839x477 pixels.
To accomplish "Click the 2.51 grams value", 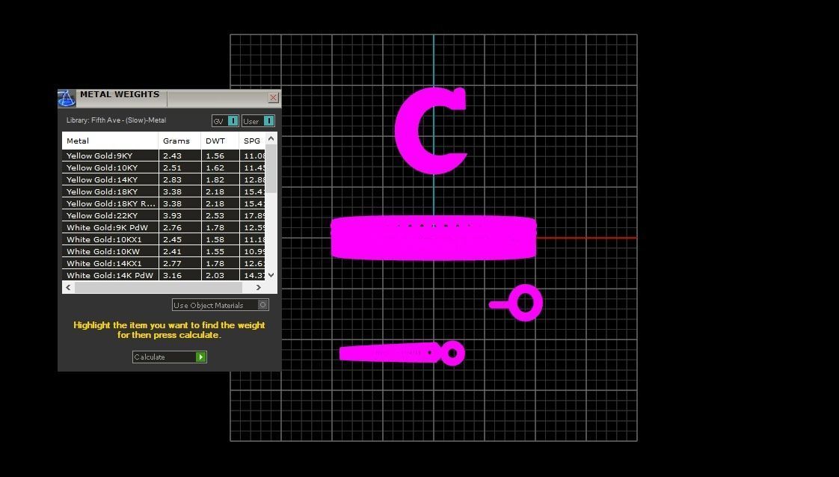I will pos(172,167).
